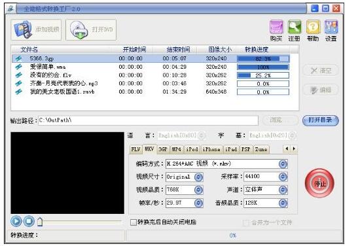Click the film icon beside 没有的约会.flv
Viewport: 358px width, 246px height.
point(18,75)
